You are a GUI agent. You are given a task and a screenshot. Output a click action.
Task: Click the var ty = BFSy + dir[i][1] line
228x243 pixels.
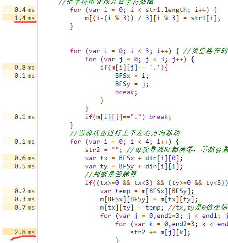[134, 166]
